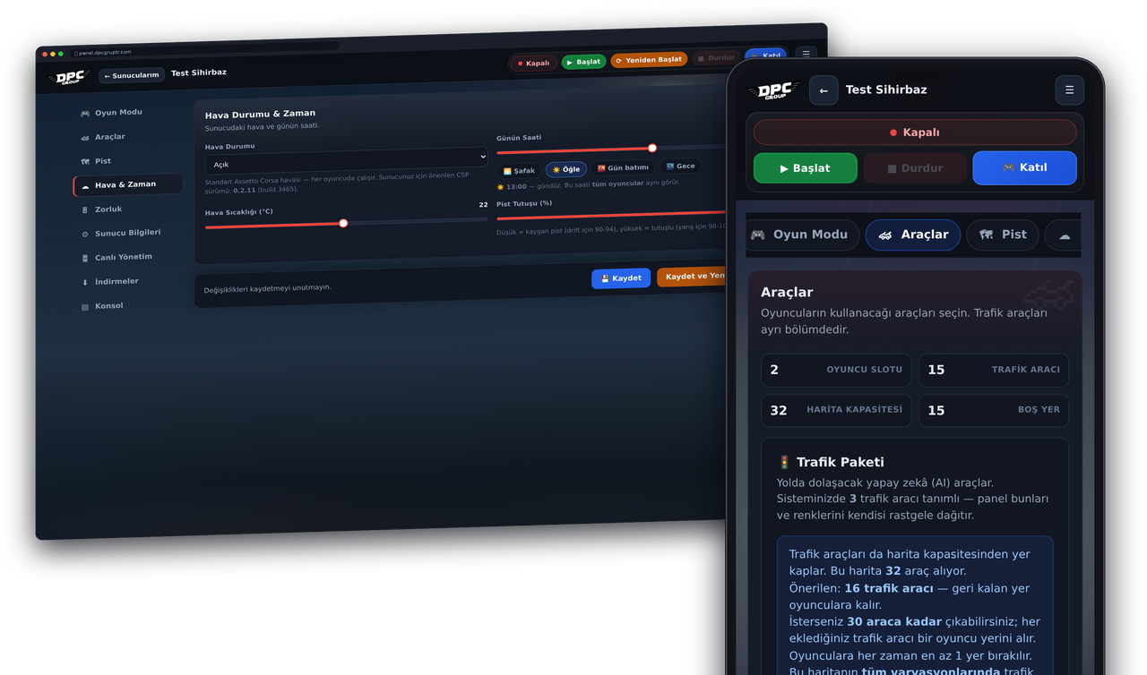Tap the Harita Kapasitesi stat card

[836, 411]
